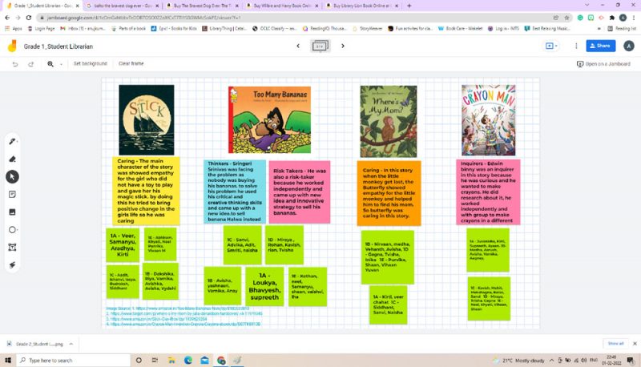641x367 pixels.
Task: Open the Parts of a book bookmark
Action: [x=128, y=29]
